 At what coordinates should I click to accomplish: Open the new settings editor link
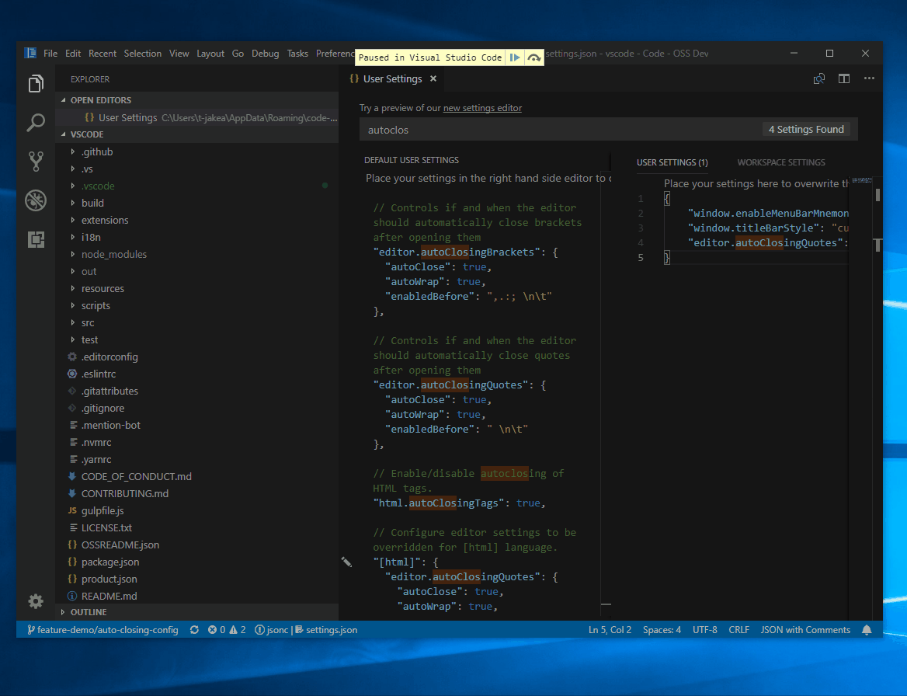tap(482, 108)
